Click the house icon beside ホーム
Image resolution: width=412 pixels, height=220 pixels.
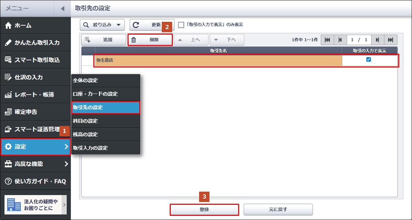coord(8,26)
